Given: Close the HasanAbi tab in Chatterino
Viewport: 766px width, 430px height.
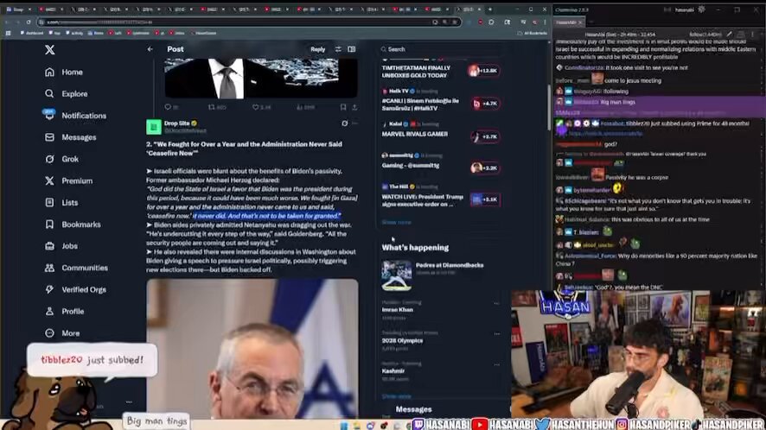Looking at the screenshot, I should pos(580,22).
